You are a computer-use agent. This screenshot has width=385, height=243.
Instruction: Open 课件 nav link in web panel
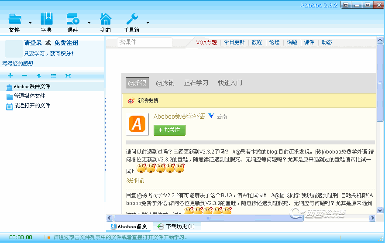309,42
